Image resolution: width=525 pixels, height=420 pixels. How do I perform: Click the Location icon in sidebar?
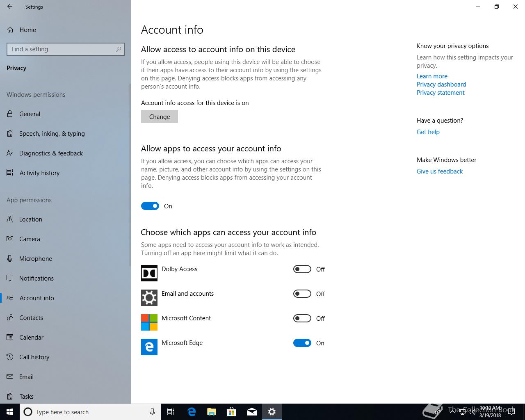point(10,219)
